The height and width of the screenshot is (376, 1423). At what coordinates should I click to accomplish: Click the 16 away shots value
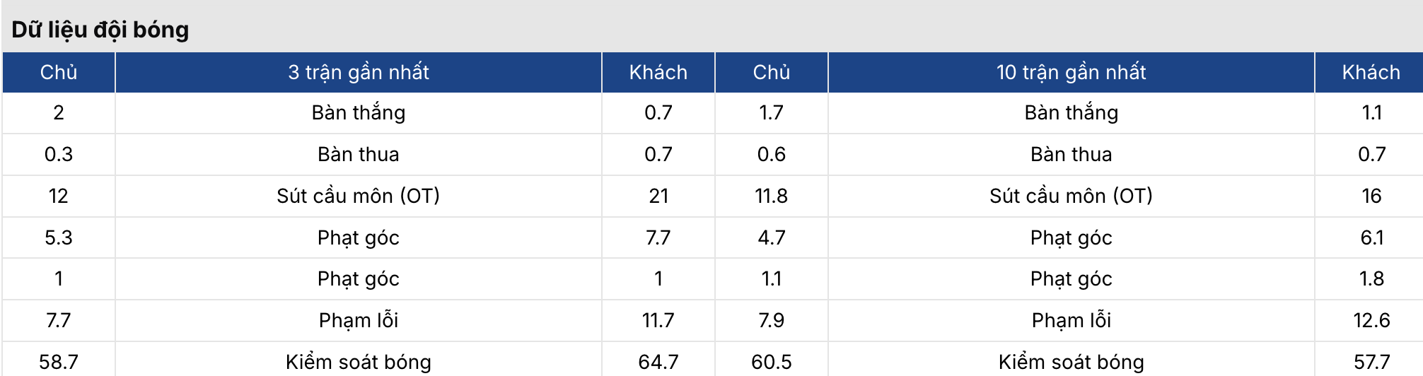(1371, 196)
